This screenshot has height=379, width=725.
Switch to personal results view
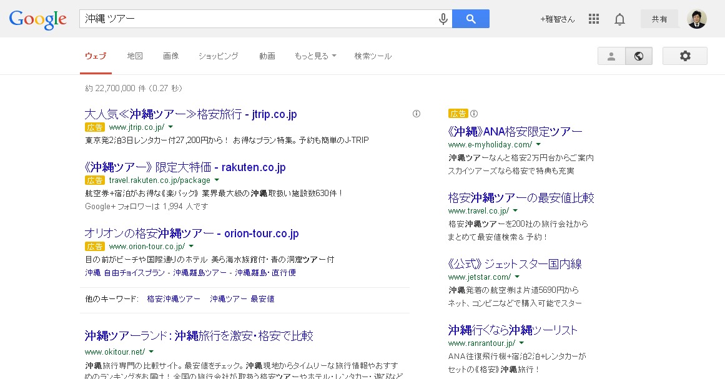tap(611, 56)
